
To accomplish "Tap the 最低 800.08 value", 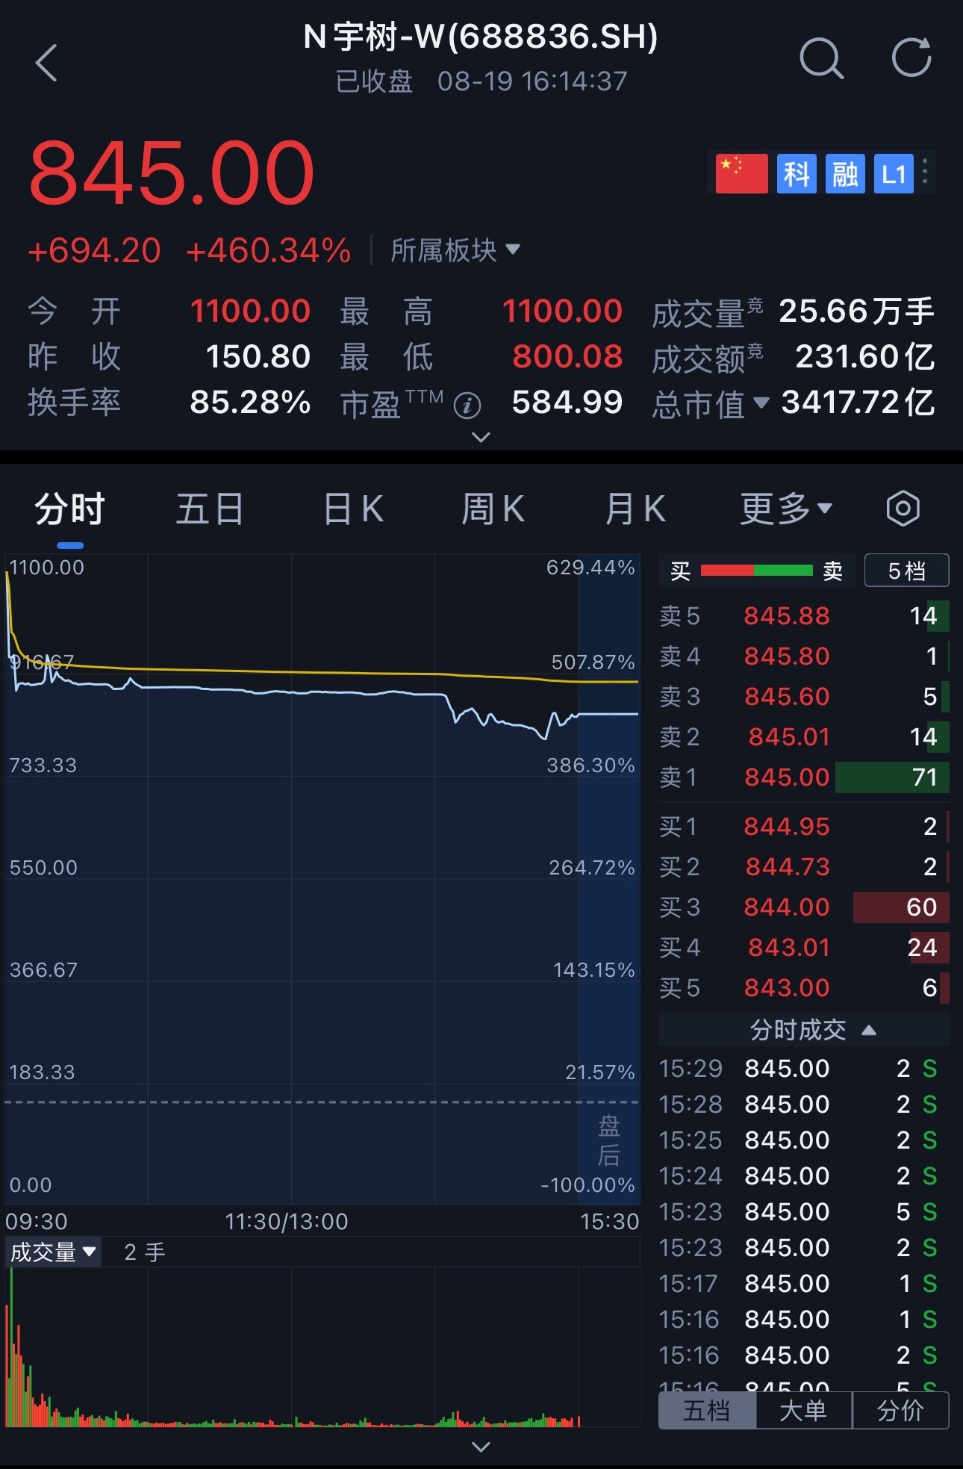I will pyautogui.click(x=567, y=357).
